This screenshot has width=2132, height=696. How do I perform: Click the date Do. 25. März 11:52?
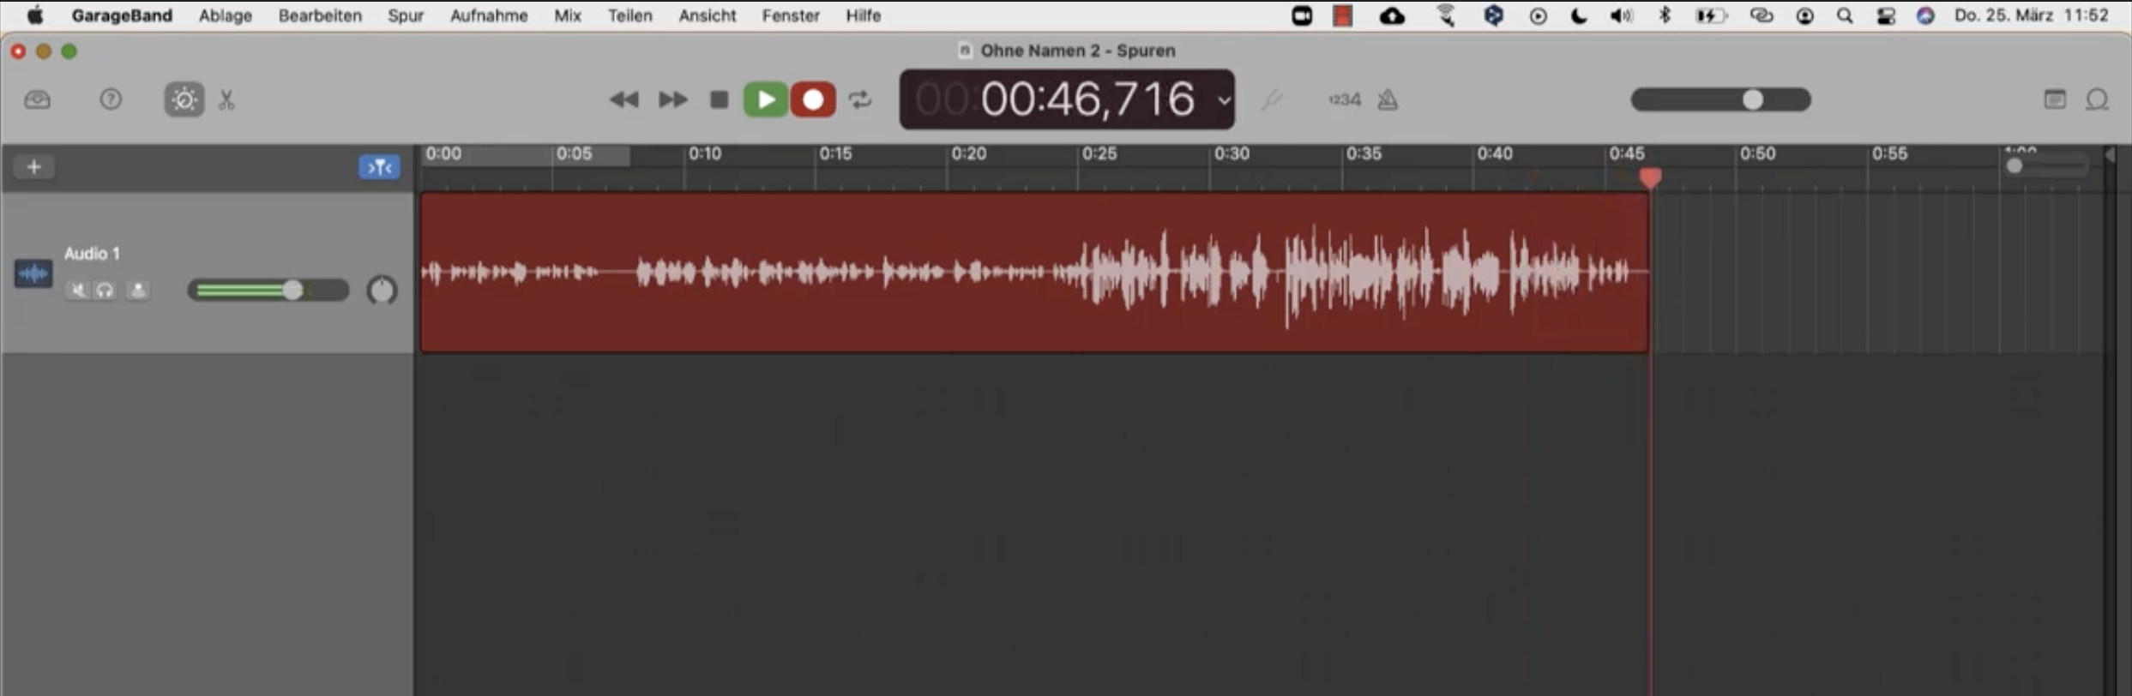point(2031,15)
